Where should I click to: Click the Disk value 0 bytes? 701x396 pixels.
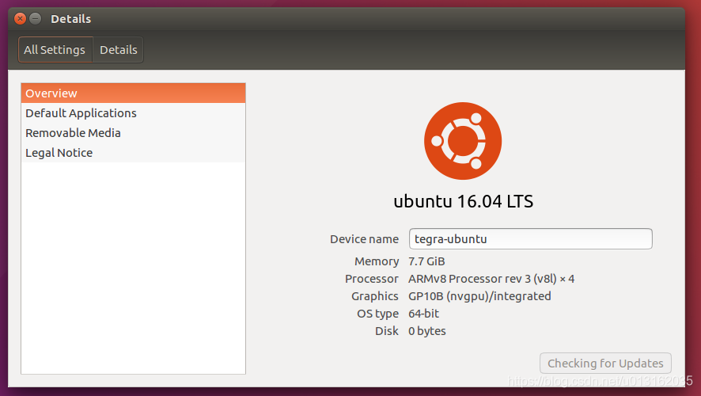coord(427,331)
